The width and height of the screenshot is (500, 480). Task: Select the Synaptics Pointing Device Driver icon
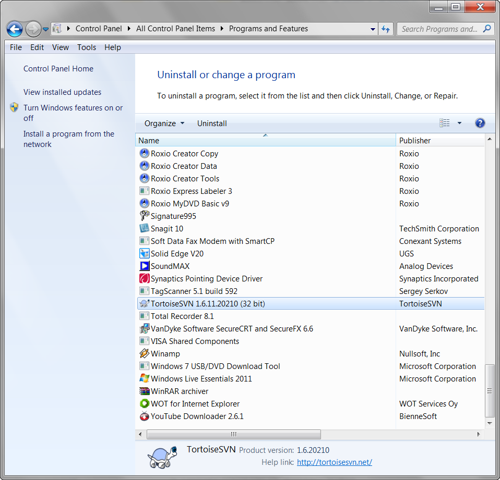click(145, 279)
